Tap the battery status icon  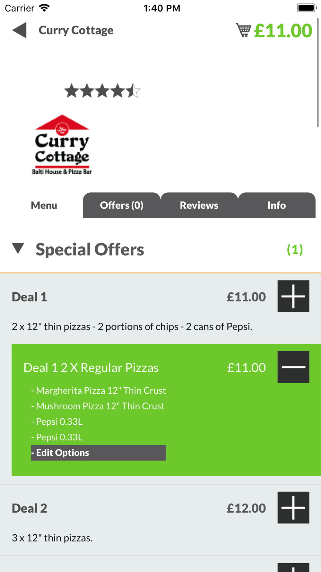[x=307, y=8]
